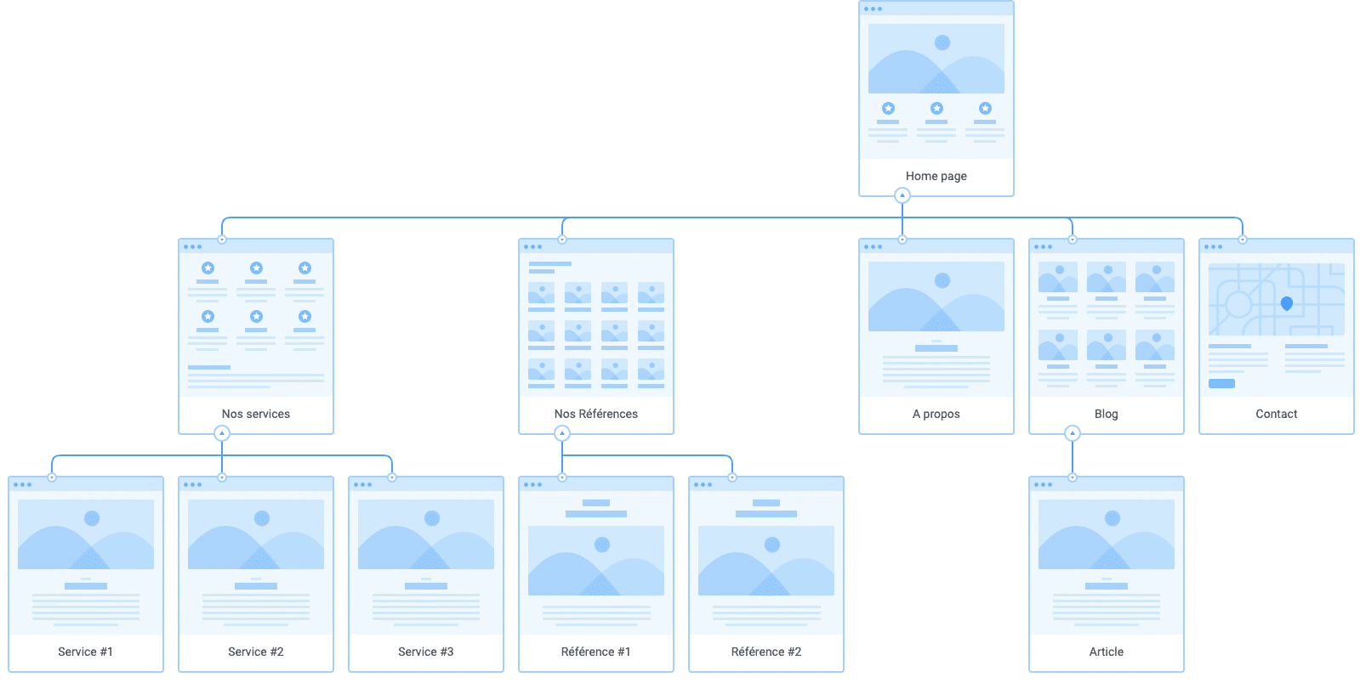
Task: Collapse children under Nos Références card
Action: point(562,433)
